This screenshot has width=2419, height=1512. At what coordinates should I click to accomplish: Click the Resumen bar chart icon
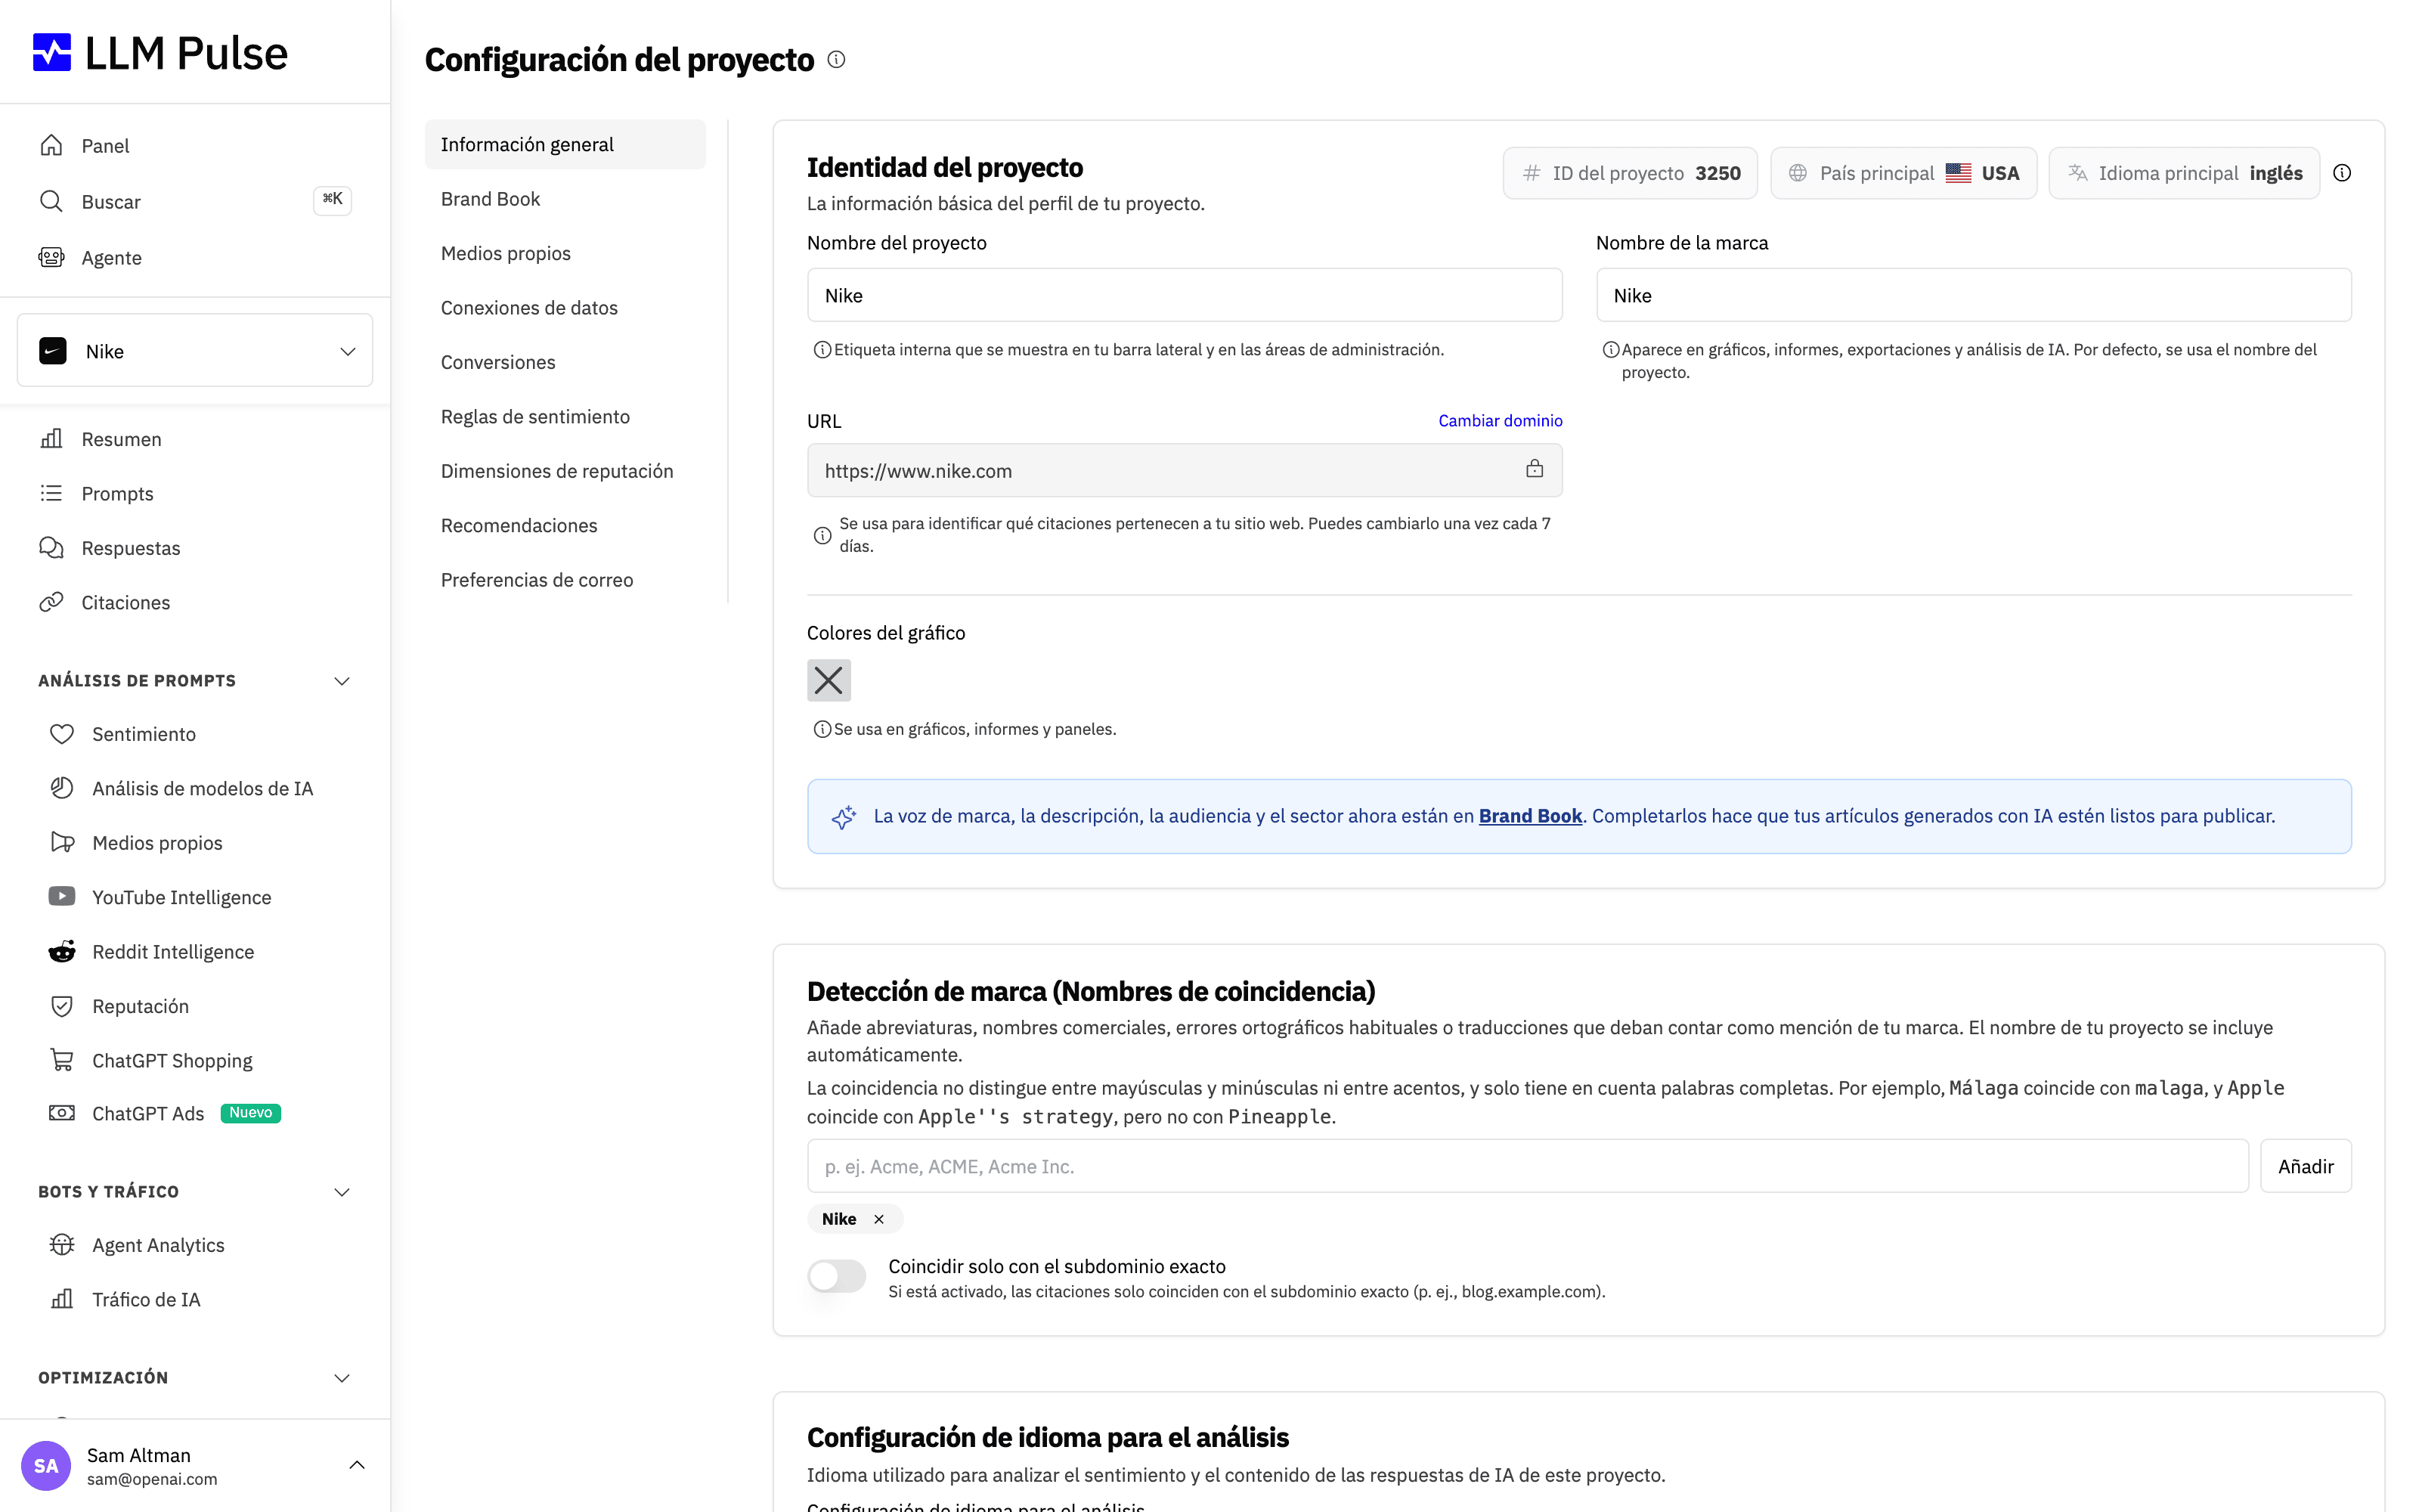click(51, 438)
